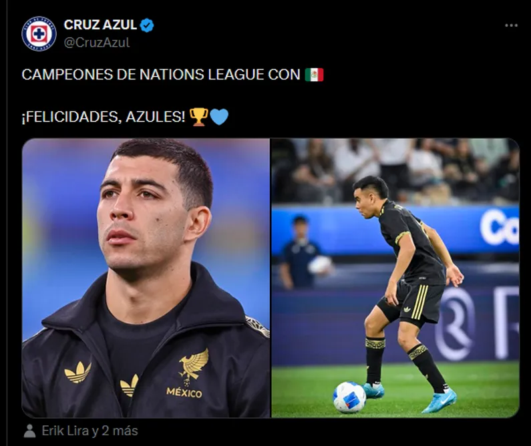
Task: Click the Adidas logo on inner shirt
Action: (130, 385)
